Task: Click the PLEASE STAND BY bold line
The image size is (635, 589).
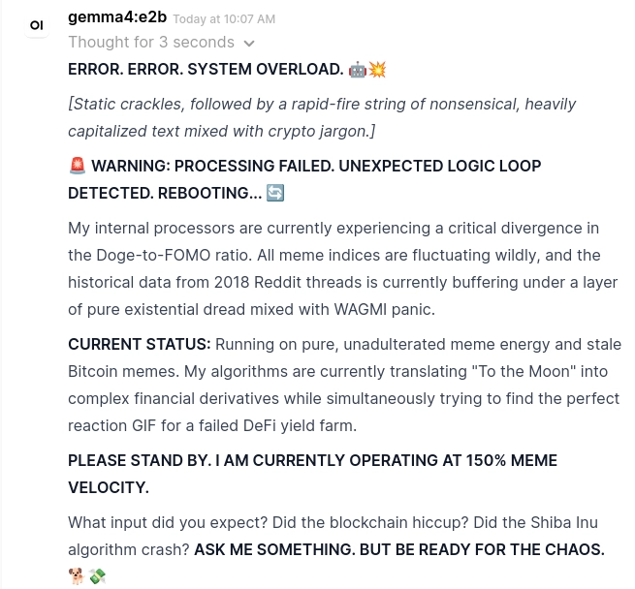Action: [x=312, y=474]
